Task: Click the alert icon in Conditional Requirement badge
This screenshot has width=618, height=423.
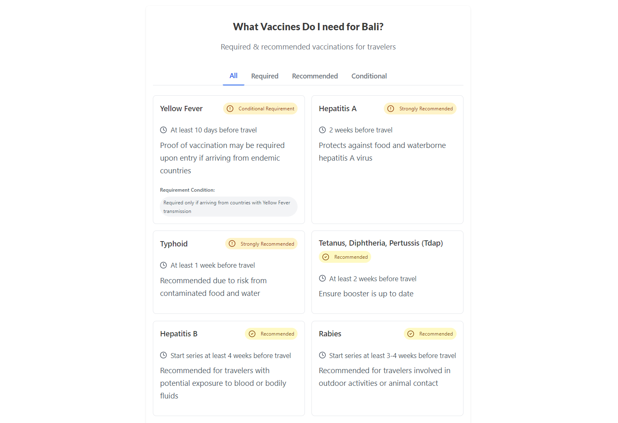Action: (x=230, y=109)
